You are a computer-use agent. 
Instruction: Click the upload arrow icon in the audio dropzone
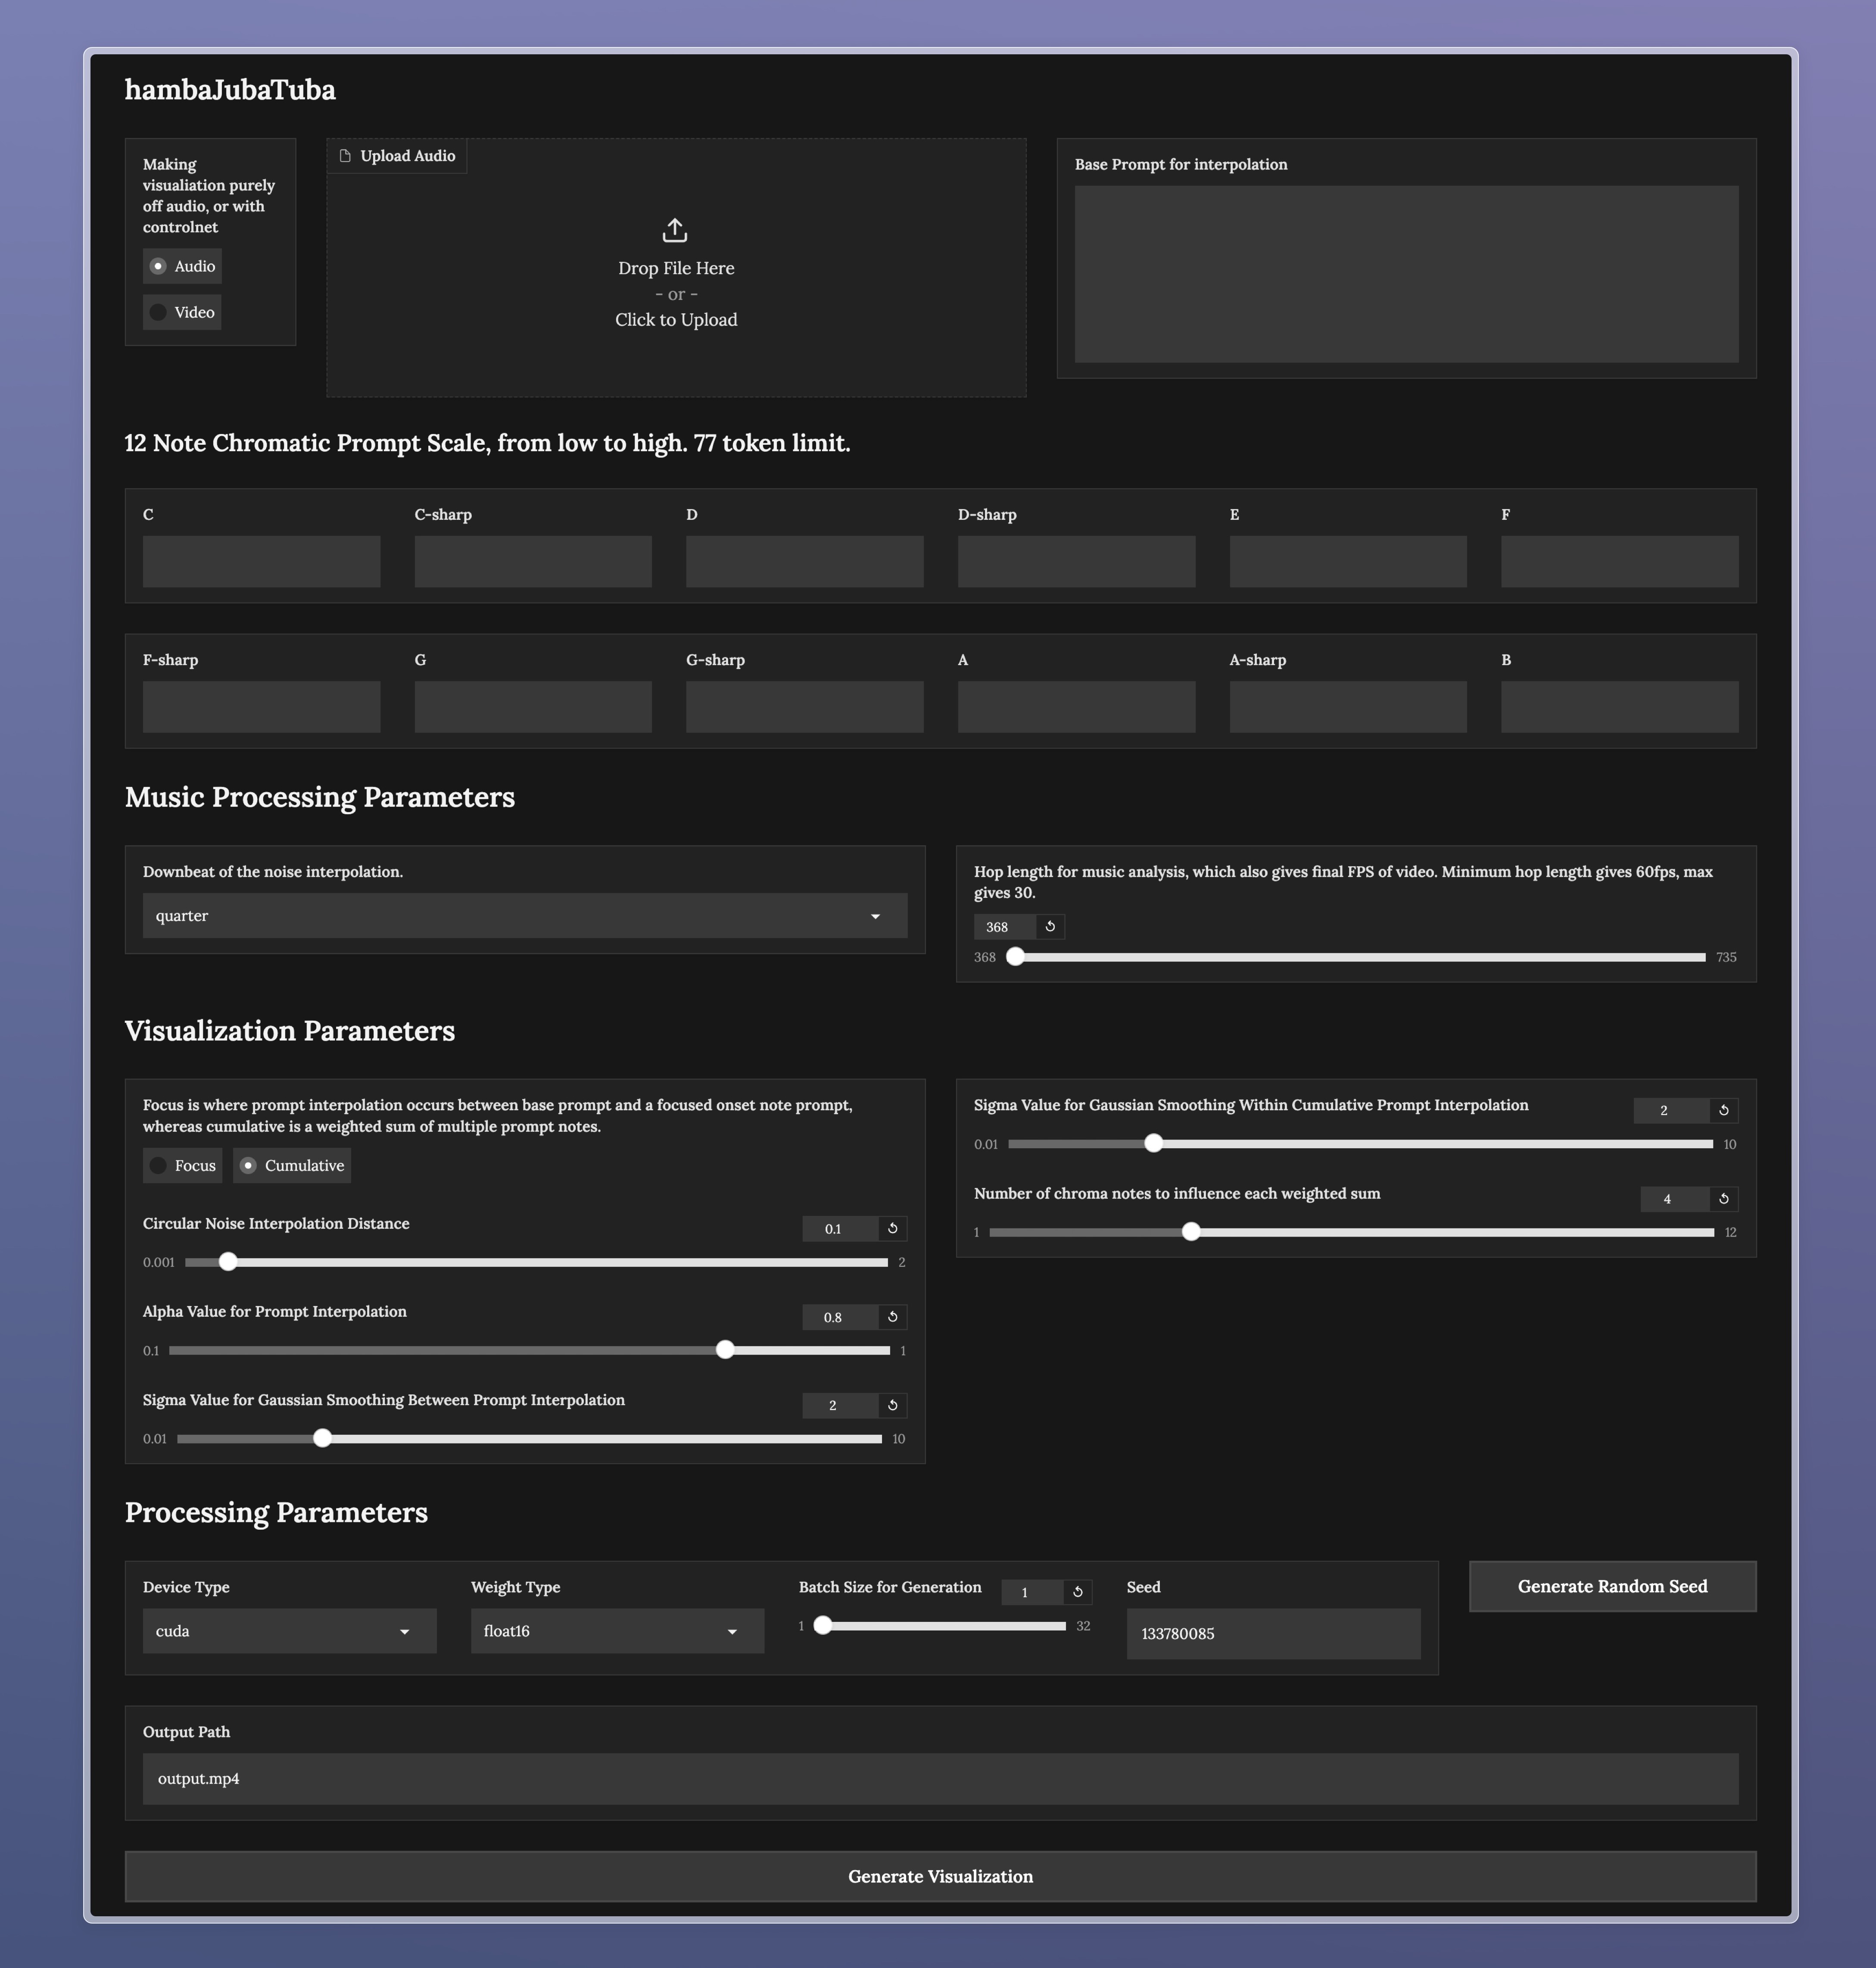pyautogui.click(x=675, y=230)
